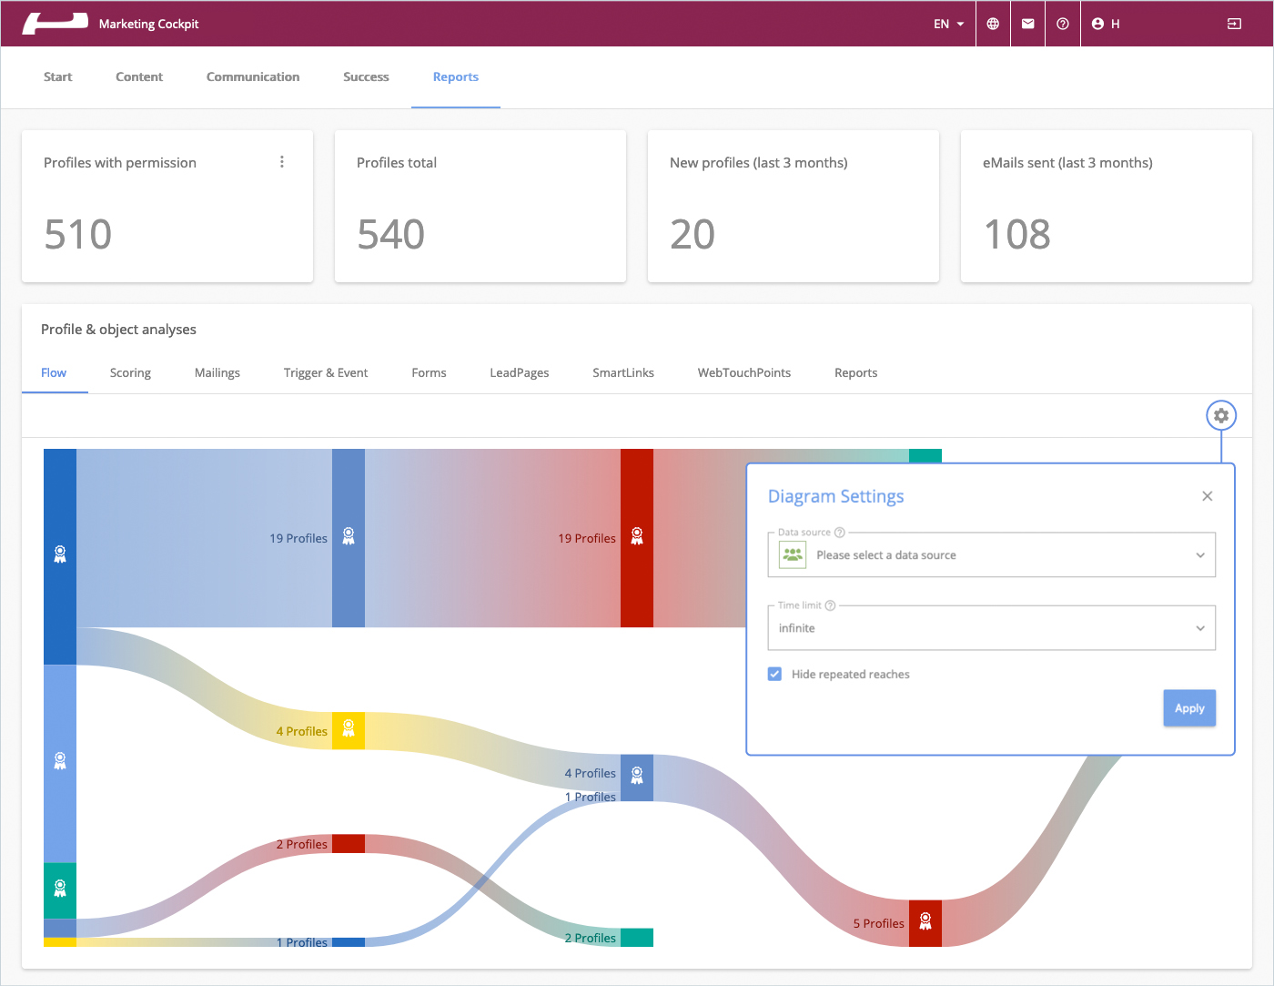Click the logout icon at top right
Screen dimensions: 1274x986
(x=1234, y=24)
